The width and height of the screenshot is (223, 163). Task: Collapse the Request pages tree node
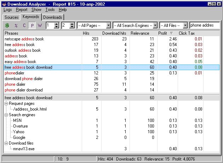point(6,103)
